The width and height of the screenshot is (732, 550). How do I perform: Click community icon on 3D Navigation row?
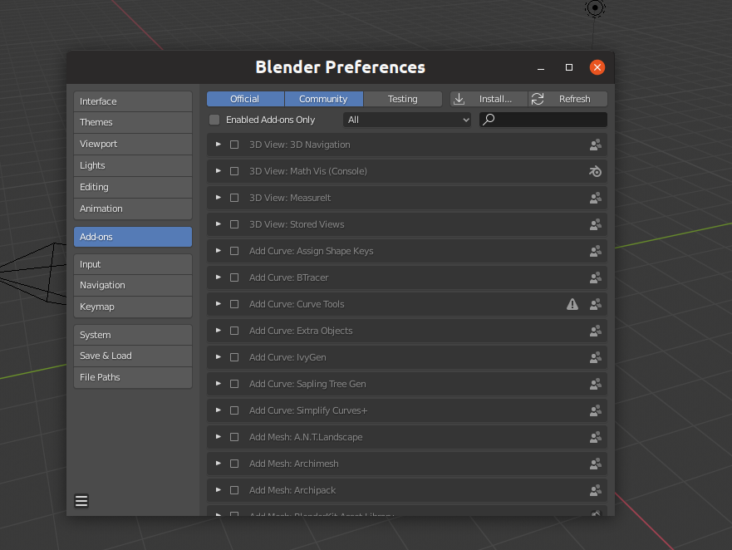[x=595, y=145]
